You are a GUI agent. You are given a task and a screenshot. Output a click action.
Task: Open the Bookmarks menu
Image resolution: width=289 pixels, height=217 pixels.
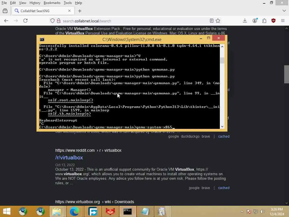click(x=52, y=3)
